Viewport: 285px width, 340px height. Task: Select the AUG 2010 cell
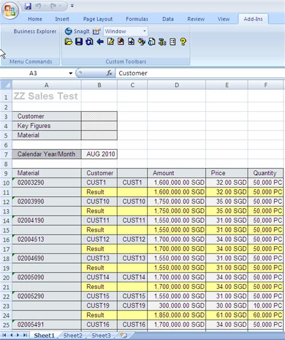click(99, 154)
